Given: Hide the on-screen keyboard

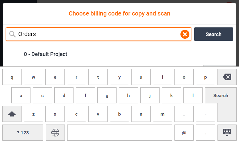Looking at the screenshot, I should coord(227,133).
